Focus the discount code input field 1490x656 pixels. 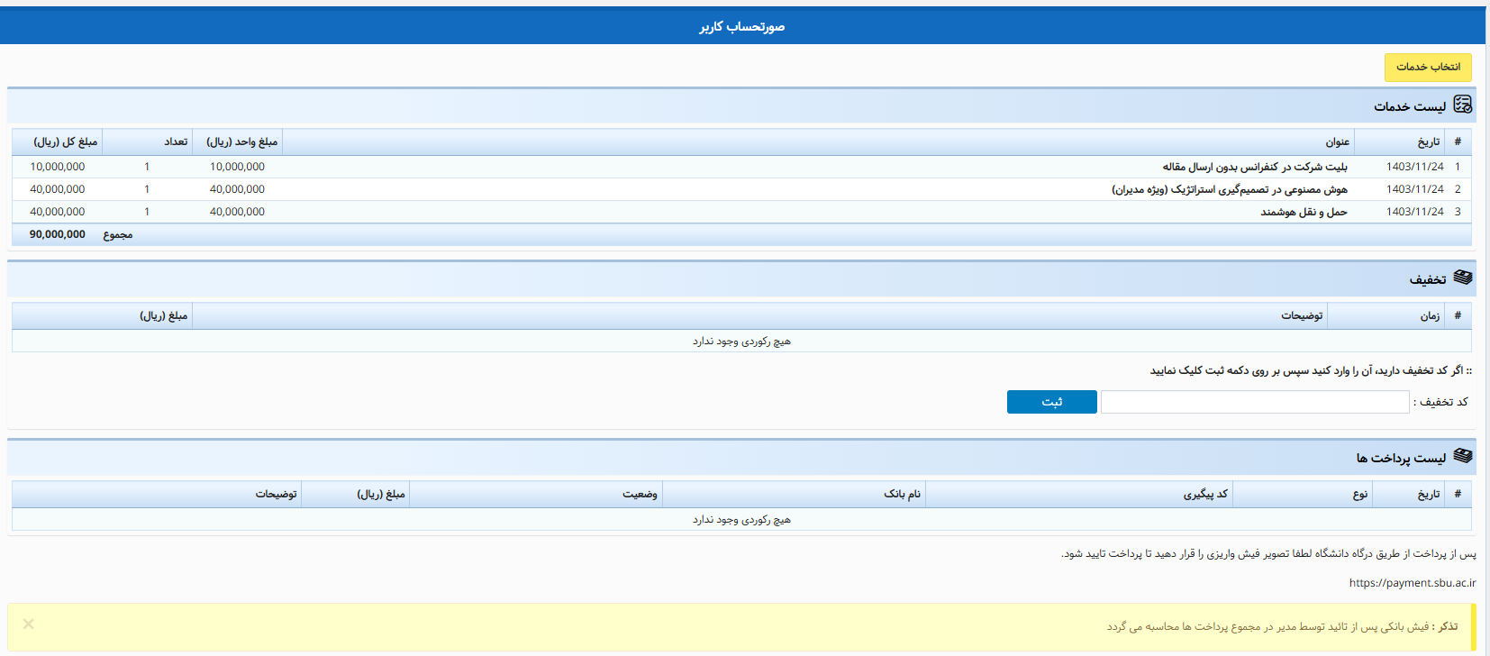coord(1254,402)
